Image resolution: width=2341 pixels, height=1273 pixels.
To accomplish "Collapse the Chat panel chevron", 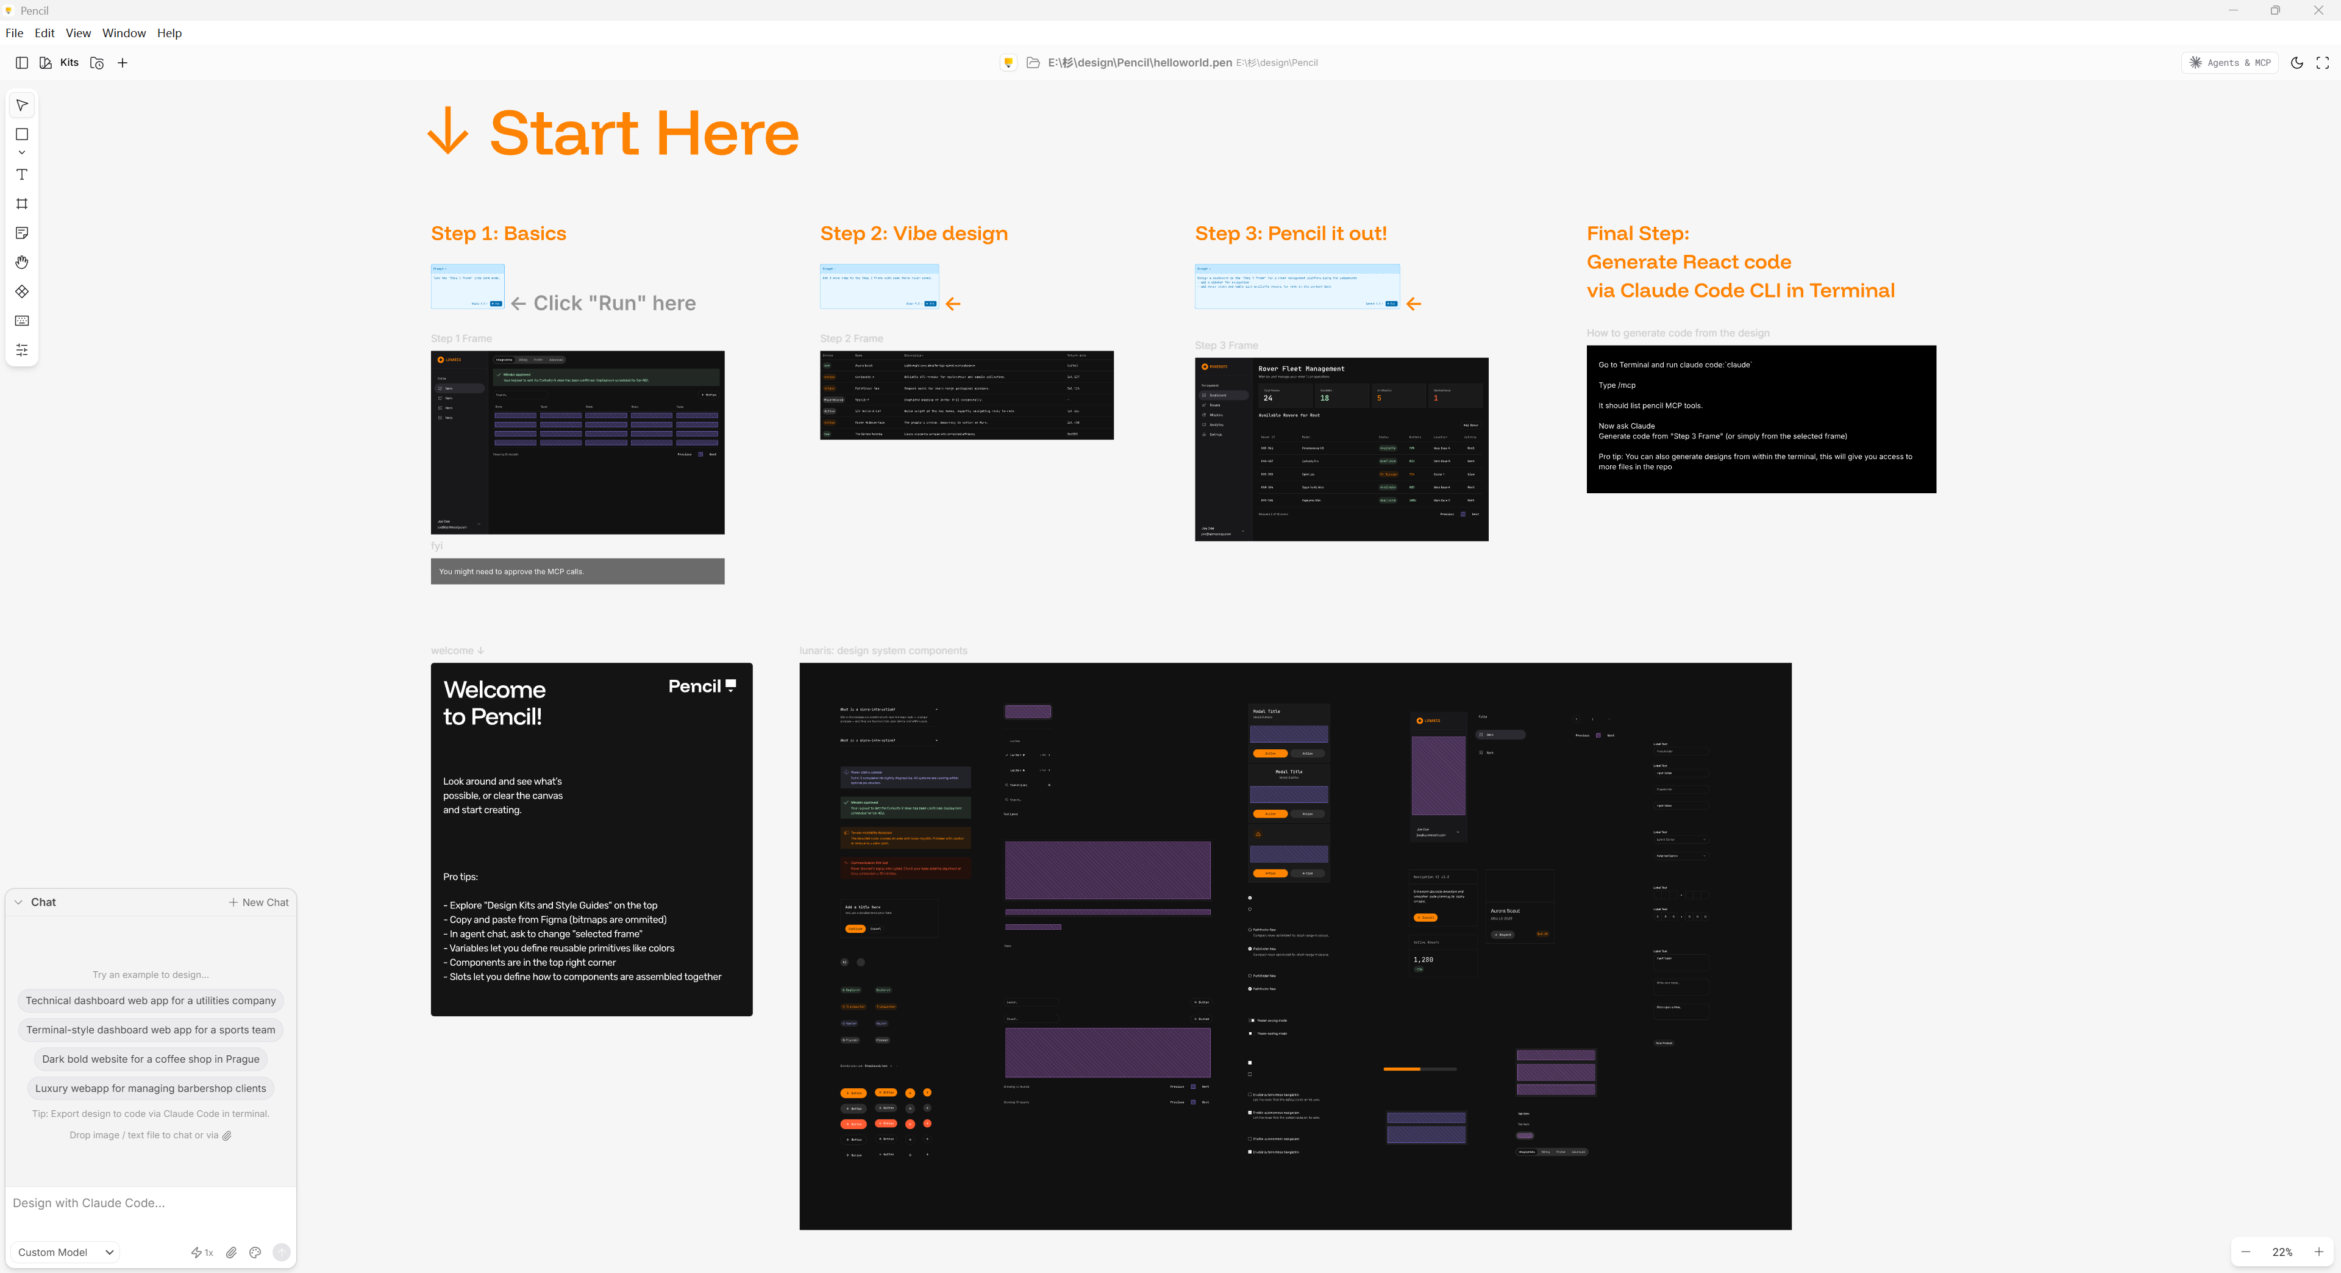I will pos(18,902).
